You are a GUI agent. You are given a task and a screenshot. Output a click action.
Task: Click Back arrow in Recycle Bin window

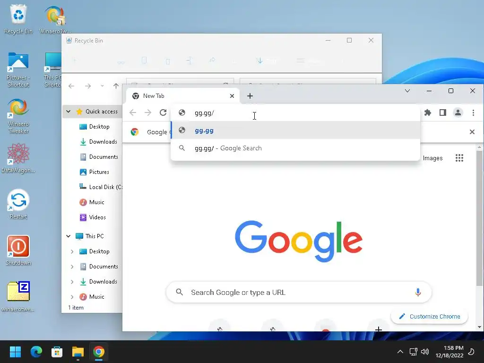[71, 86]
